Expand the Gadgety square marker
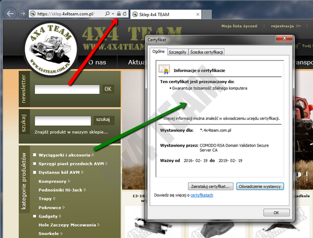 (34, 216)
